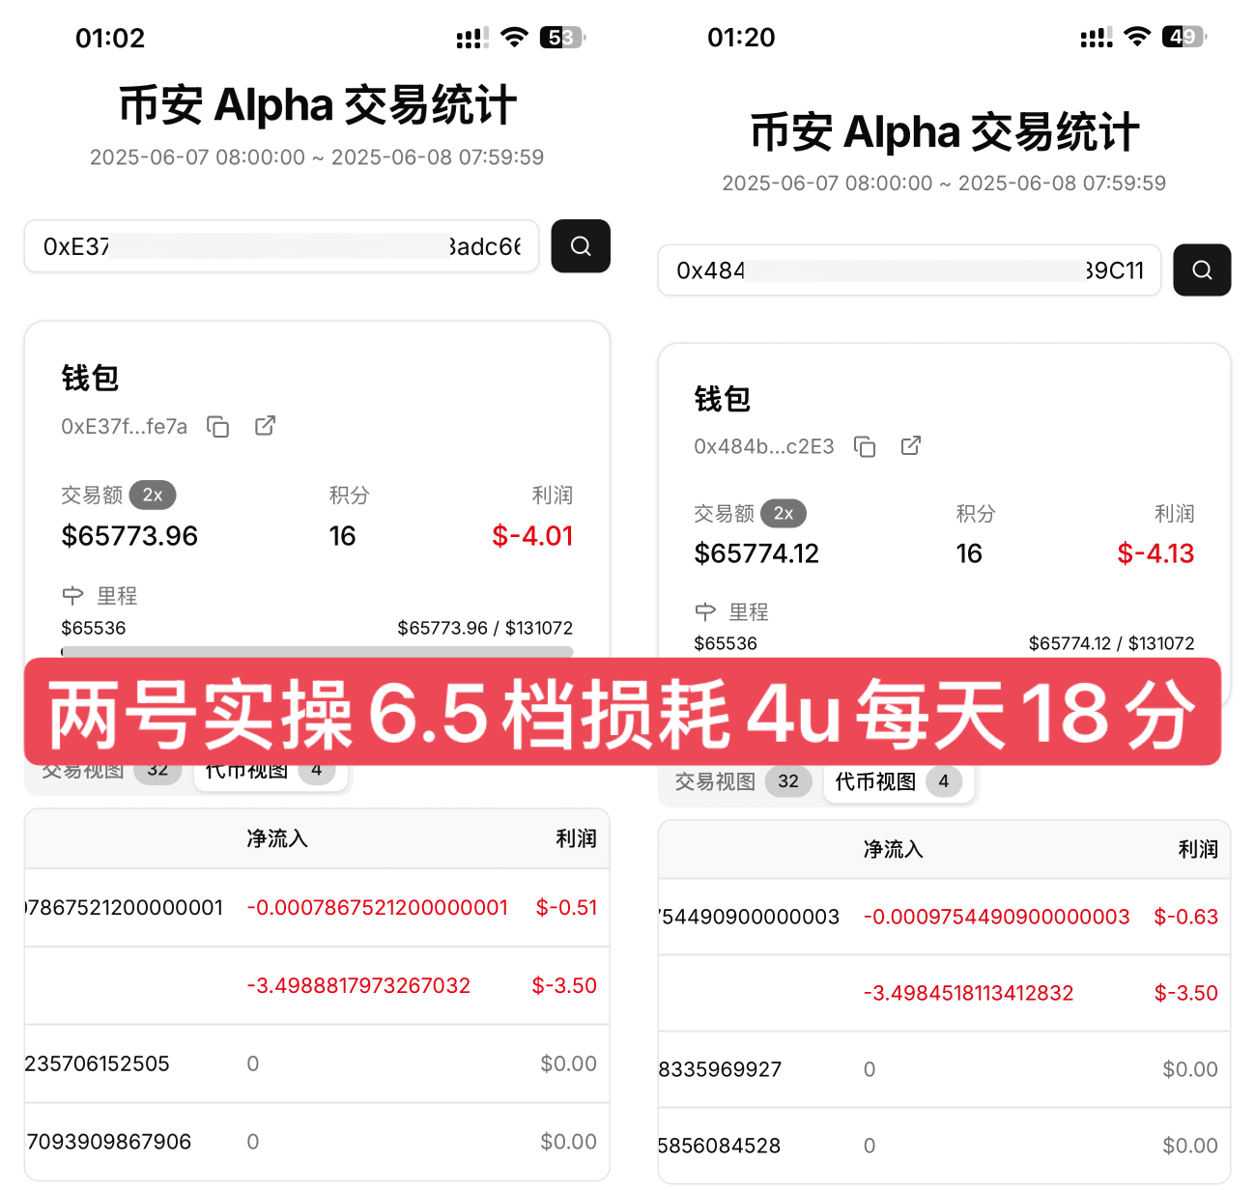Viewport: 1255px width, 1190px height.
Task: Click milestone text $65773.96 / $131072
Action: pos(485,628)
